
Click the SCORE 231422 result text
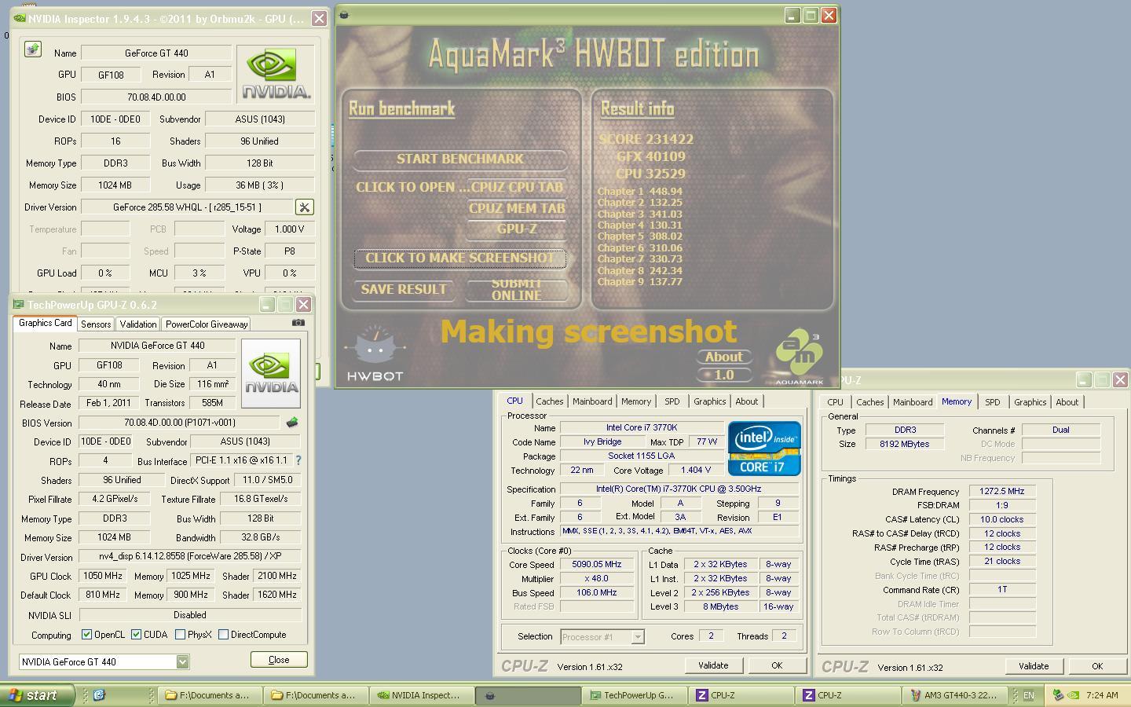coord(646,139)
